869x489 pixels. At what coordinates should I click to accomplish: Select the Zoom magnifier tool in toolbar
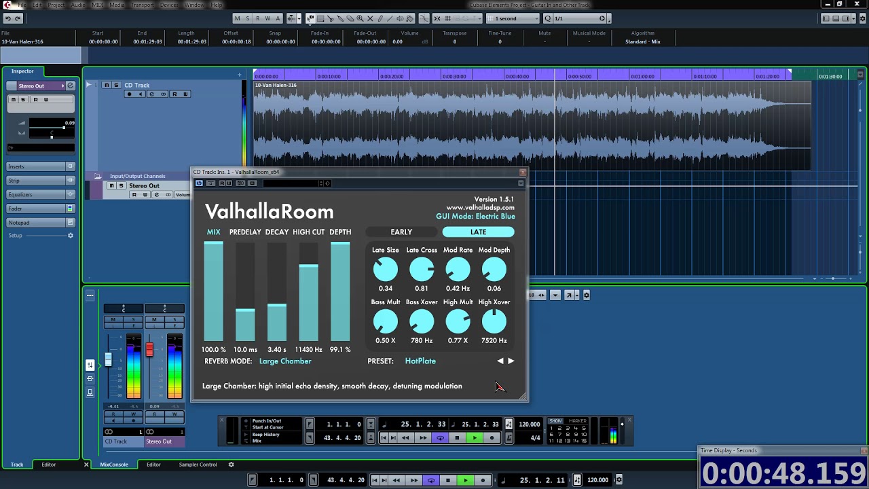coord(360,18)
